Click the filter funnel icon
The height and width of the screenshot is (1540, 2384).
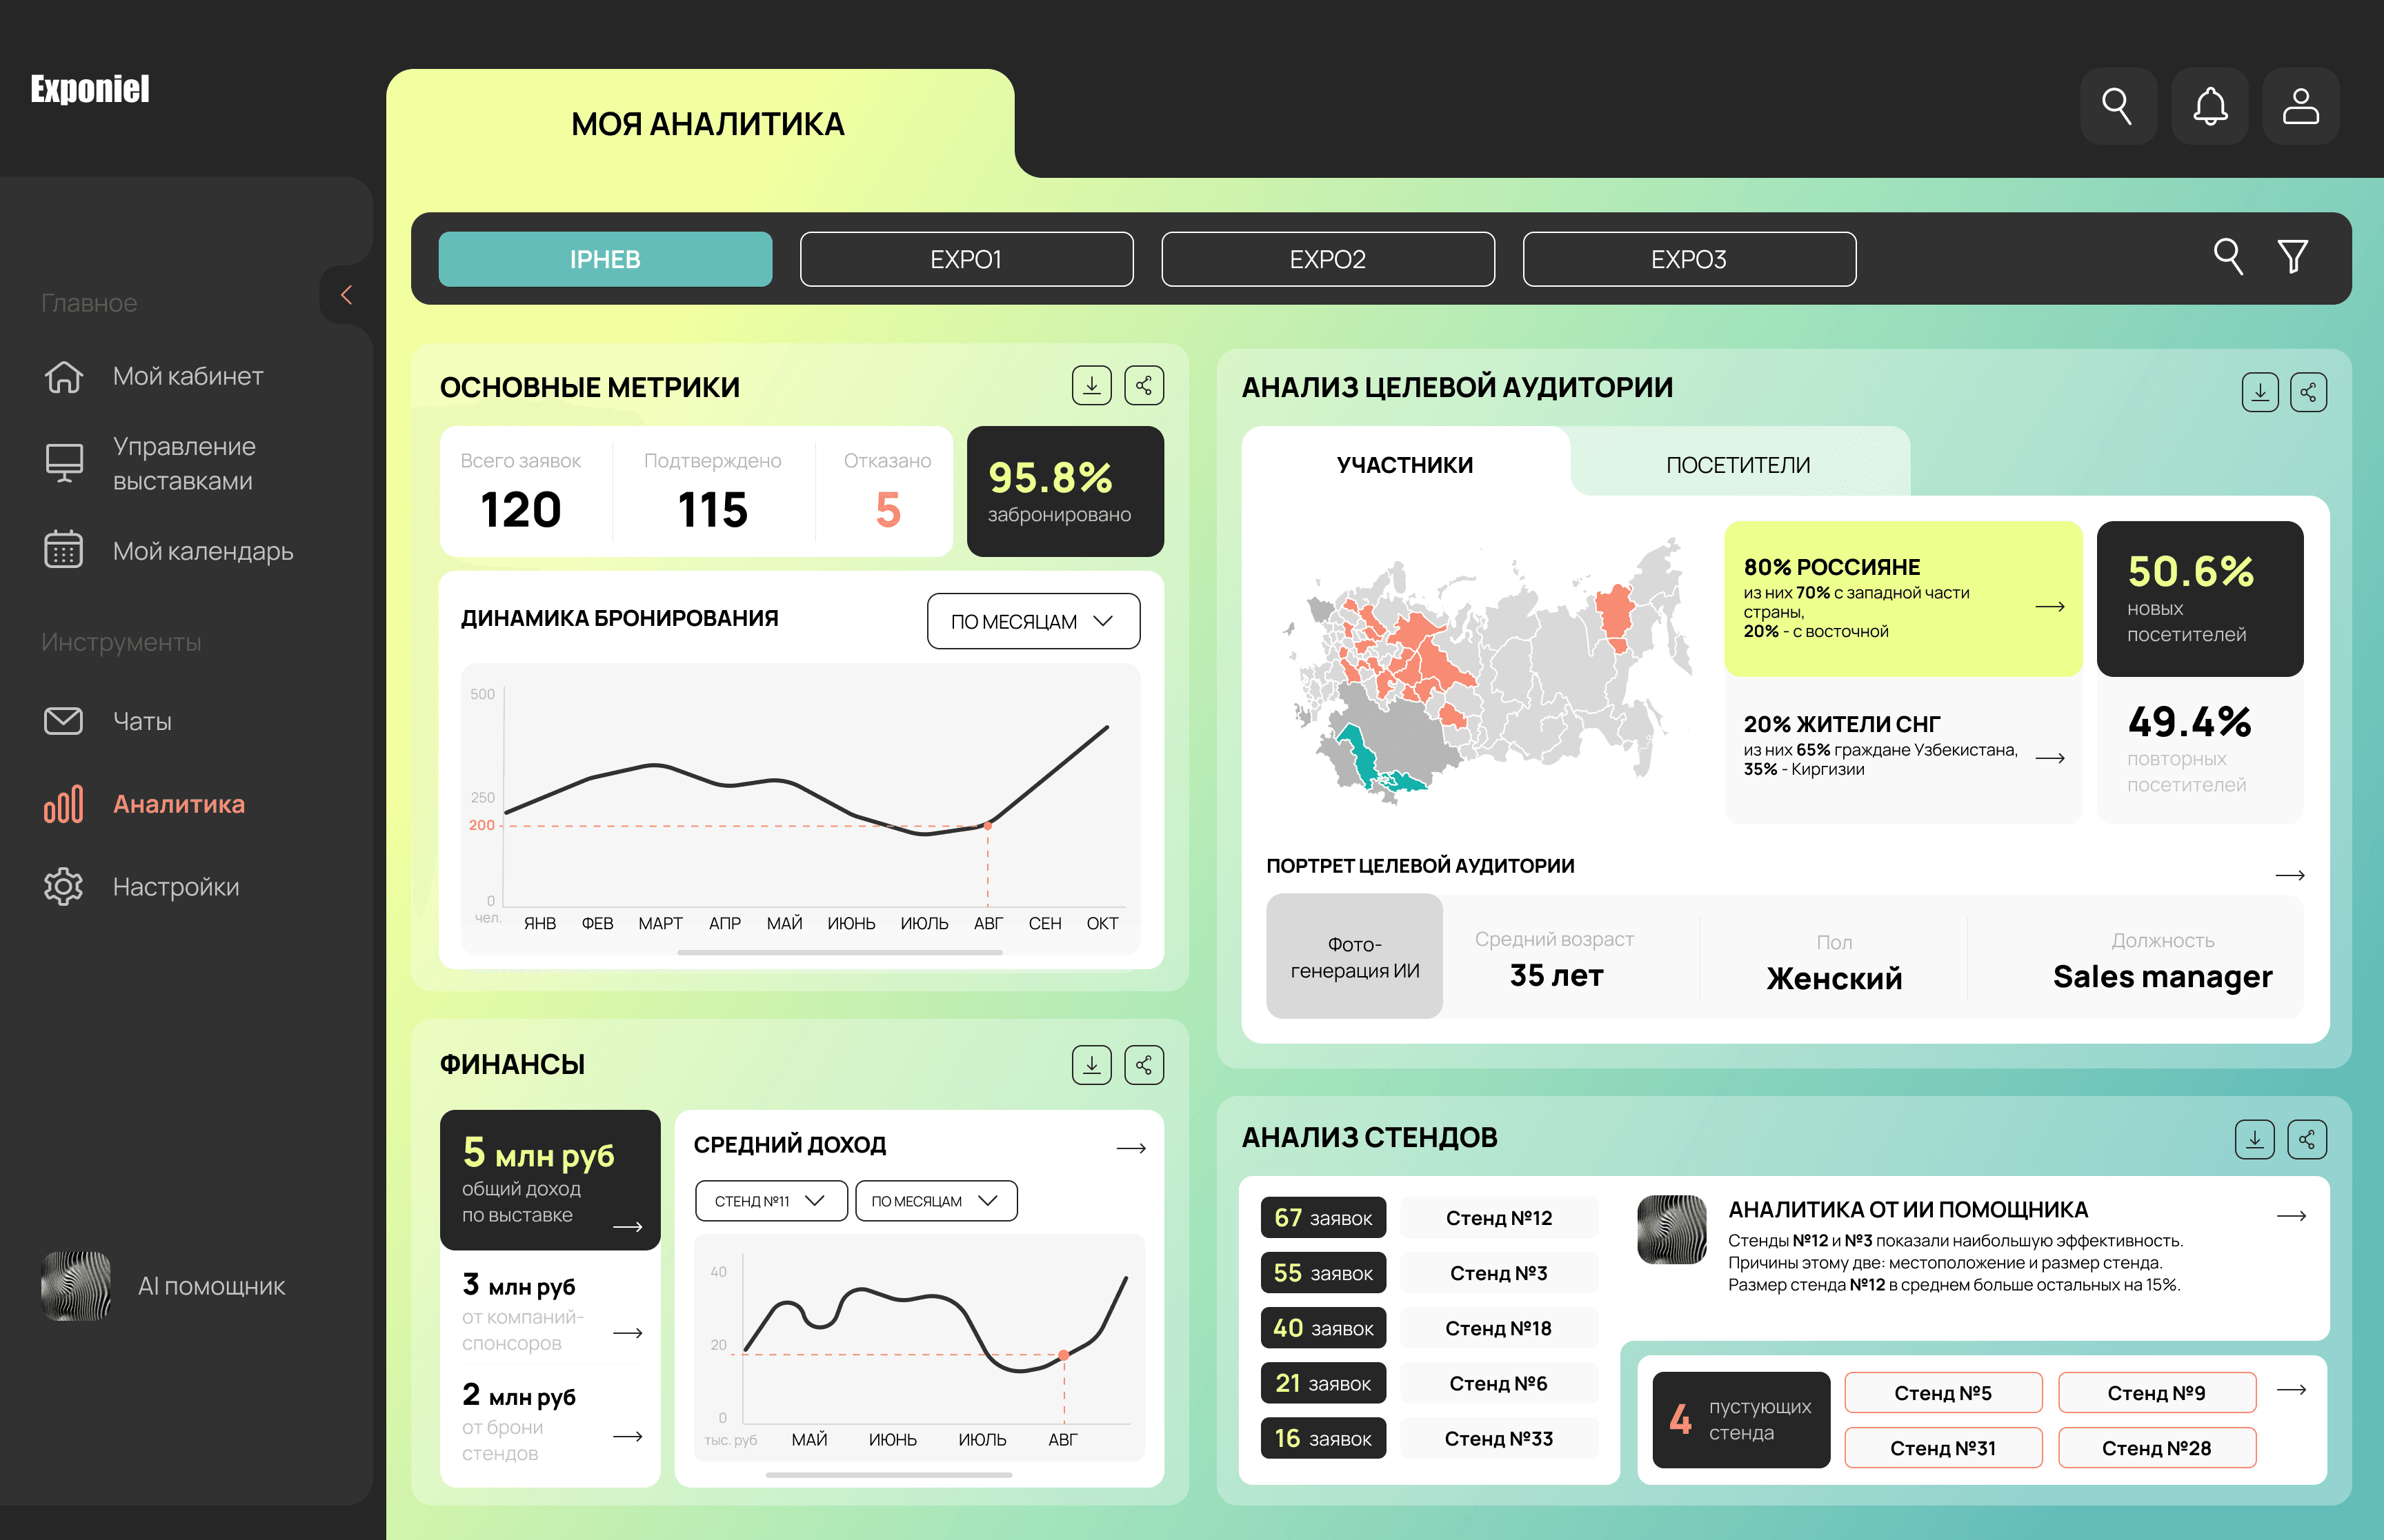2292,257
